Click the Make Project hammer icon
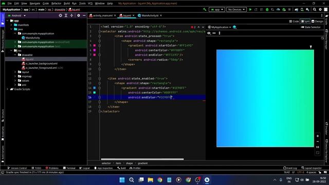 point(205,9)
